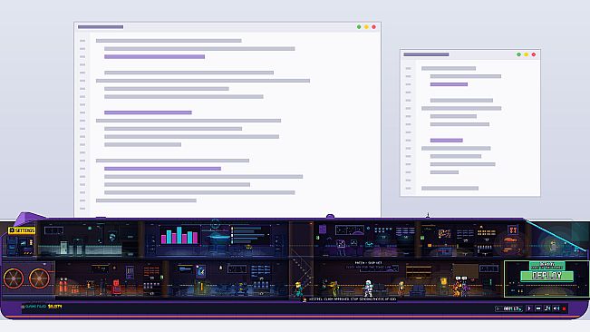Close the small code window with red dot
The image size is (590, 332).
534,54
